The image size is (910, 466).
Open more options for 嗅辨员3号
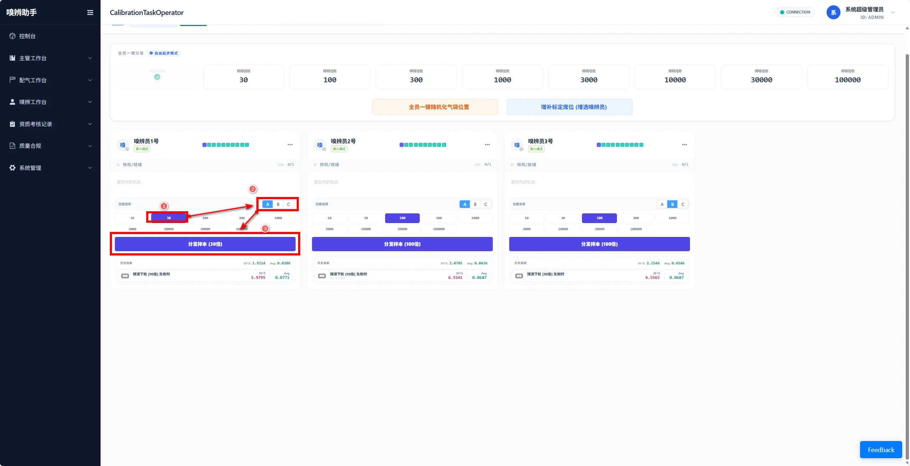685,145
